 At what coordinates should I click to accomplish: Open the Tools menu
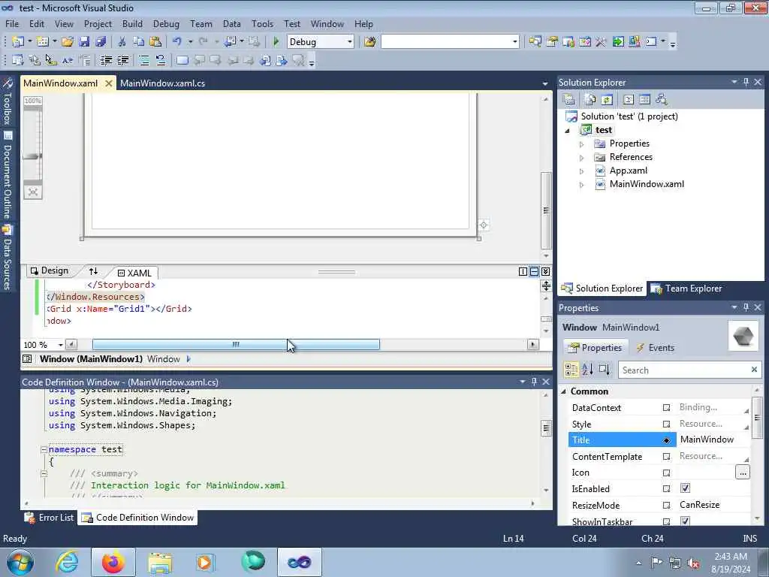(262, 23)
